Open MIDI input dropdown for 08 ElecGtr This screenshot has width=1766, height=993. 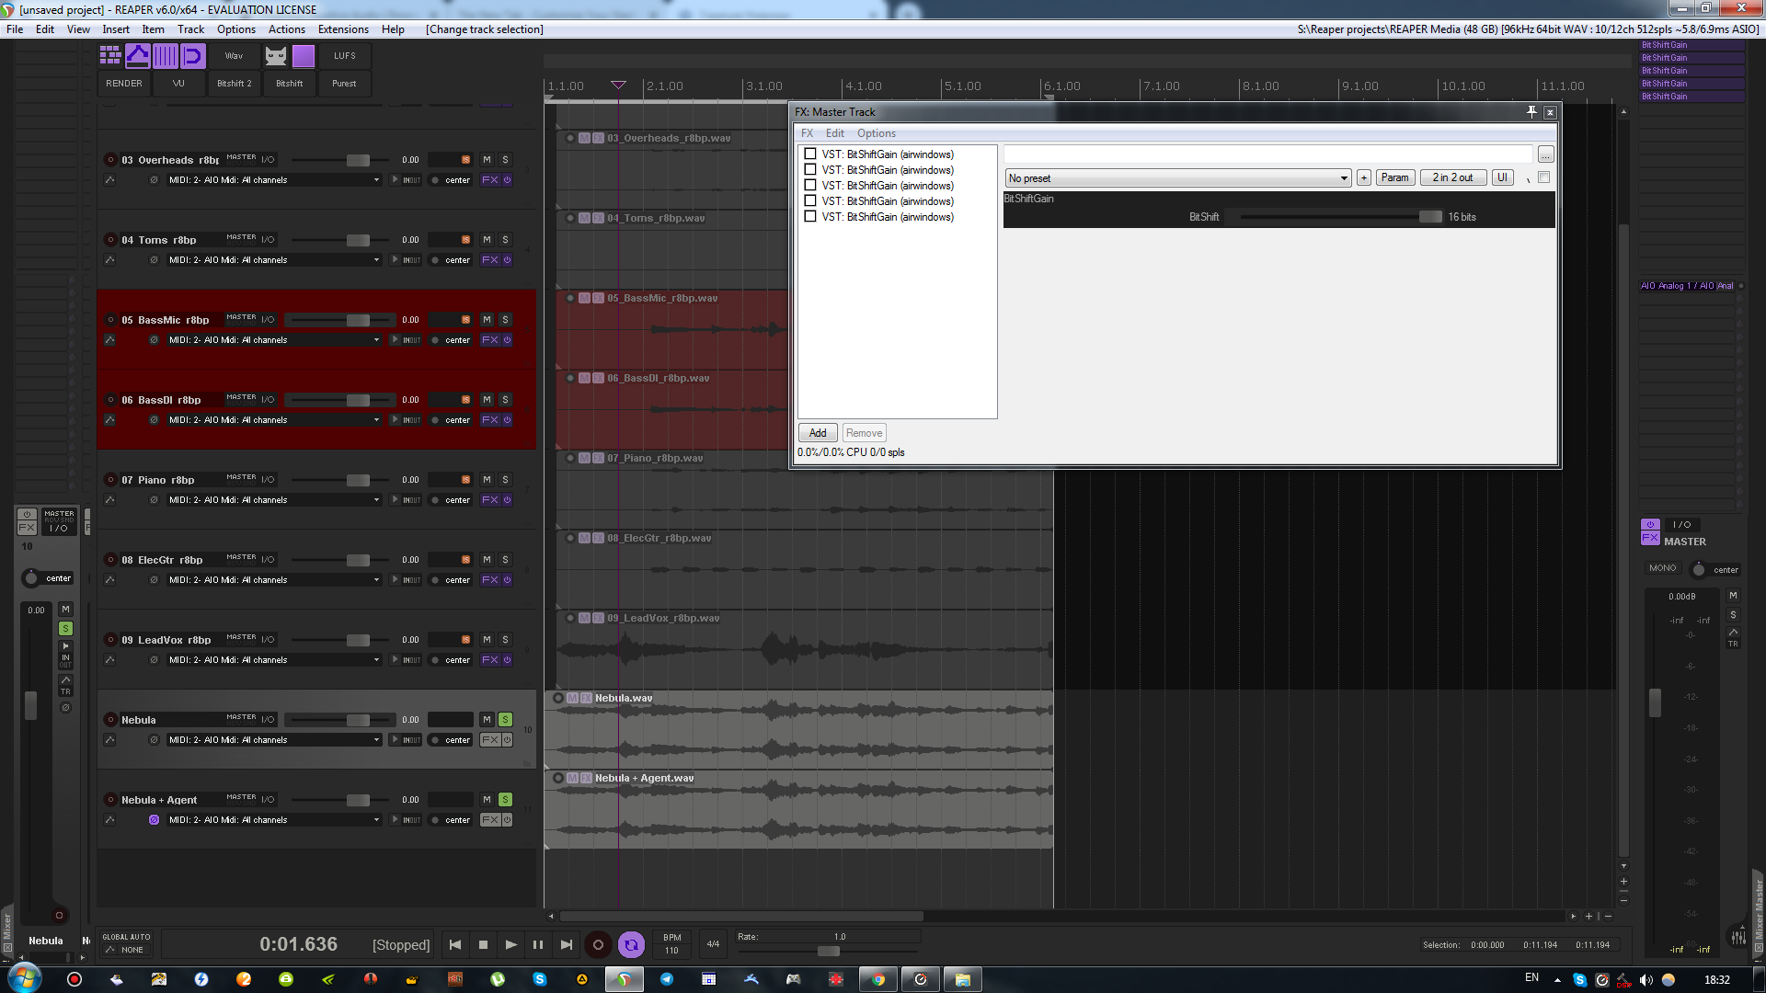tap(273, 580)
